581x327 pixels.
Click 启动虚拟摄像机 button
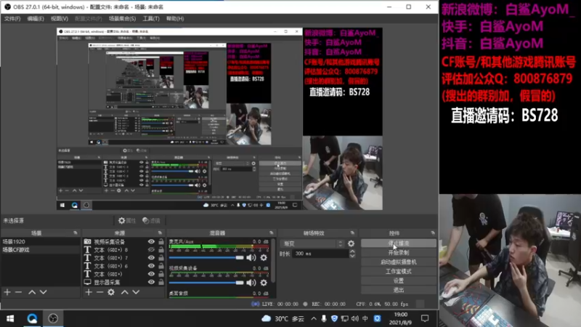(399, 262)
